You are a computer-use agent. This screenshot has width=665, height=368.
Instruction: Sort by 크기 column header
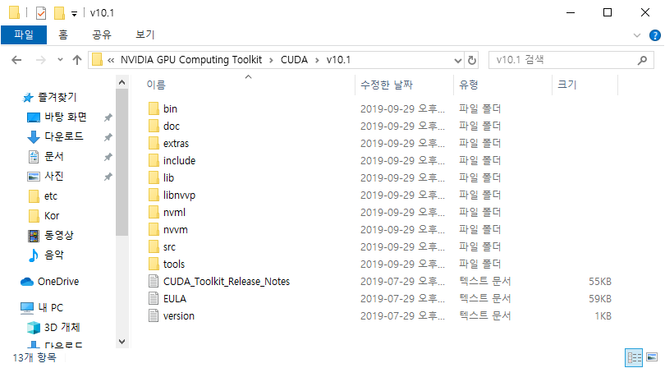(585, 85)
